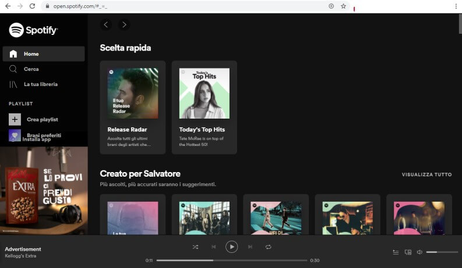Click the Release Radar title text

click(x=127, y=130)
